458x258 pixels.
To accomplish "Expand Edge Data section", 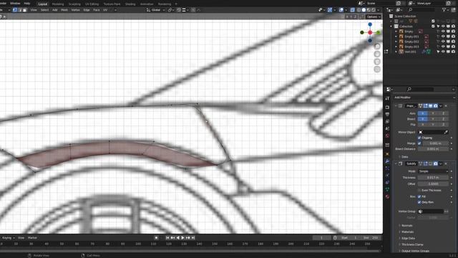I will coord(407,239).
